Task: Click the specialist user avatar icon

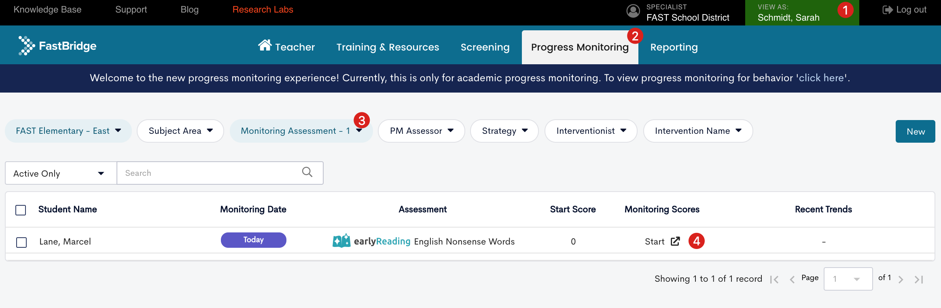Action: pos(633,11)
